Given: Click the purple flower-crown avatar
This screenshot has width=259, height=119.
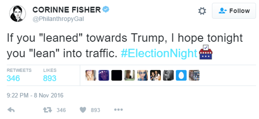Looking at the screenshot, I should 104,75.
